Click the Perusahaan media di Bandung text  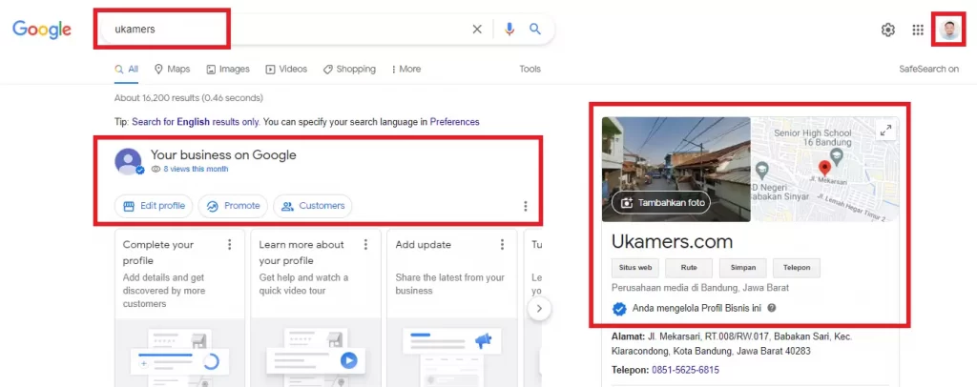[700, 288]
